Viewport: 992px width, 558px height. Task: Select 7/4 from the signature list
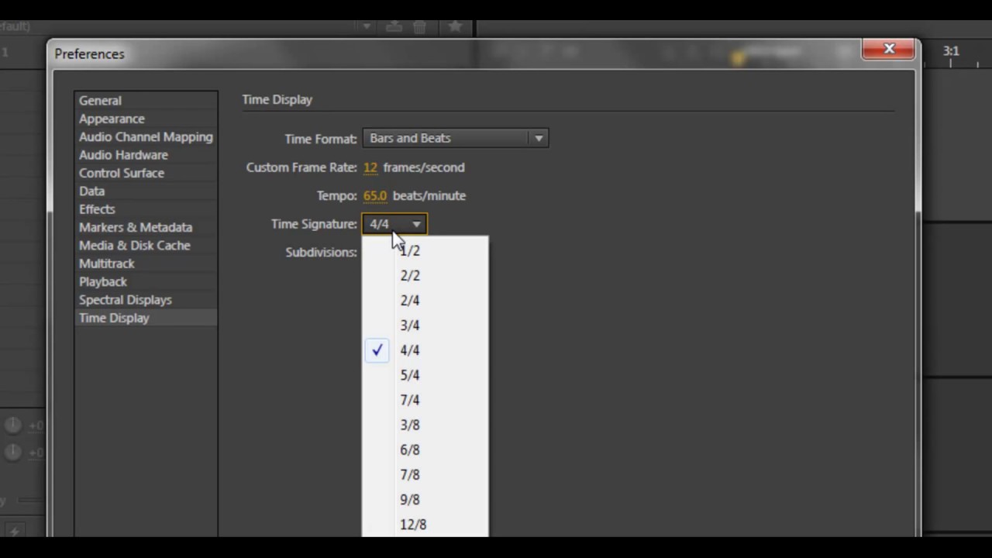[425, 400]
